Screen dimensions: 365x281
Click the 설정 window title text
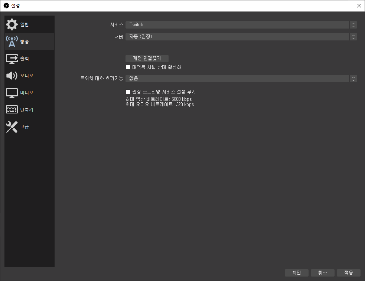(16, 6)
